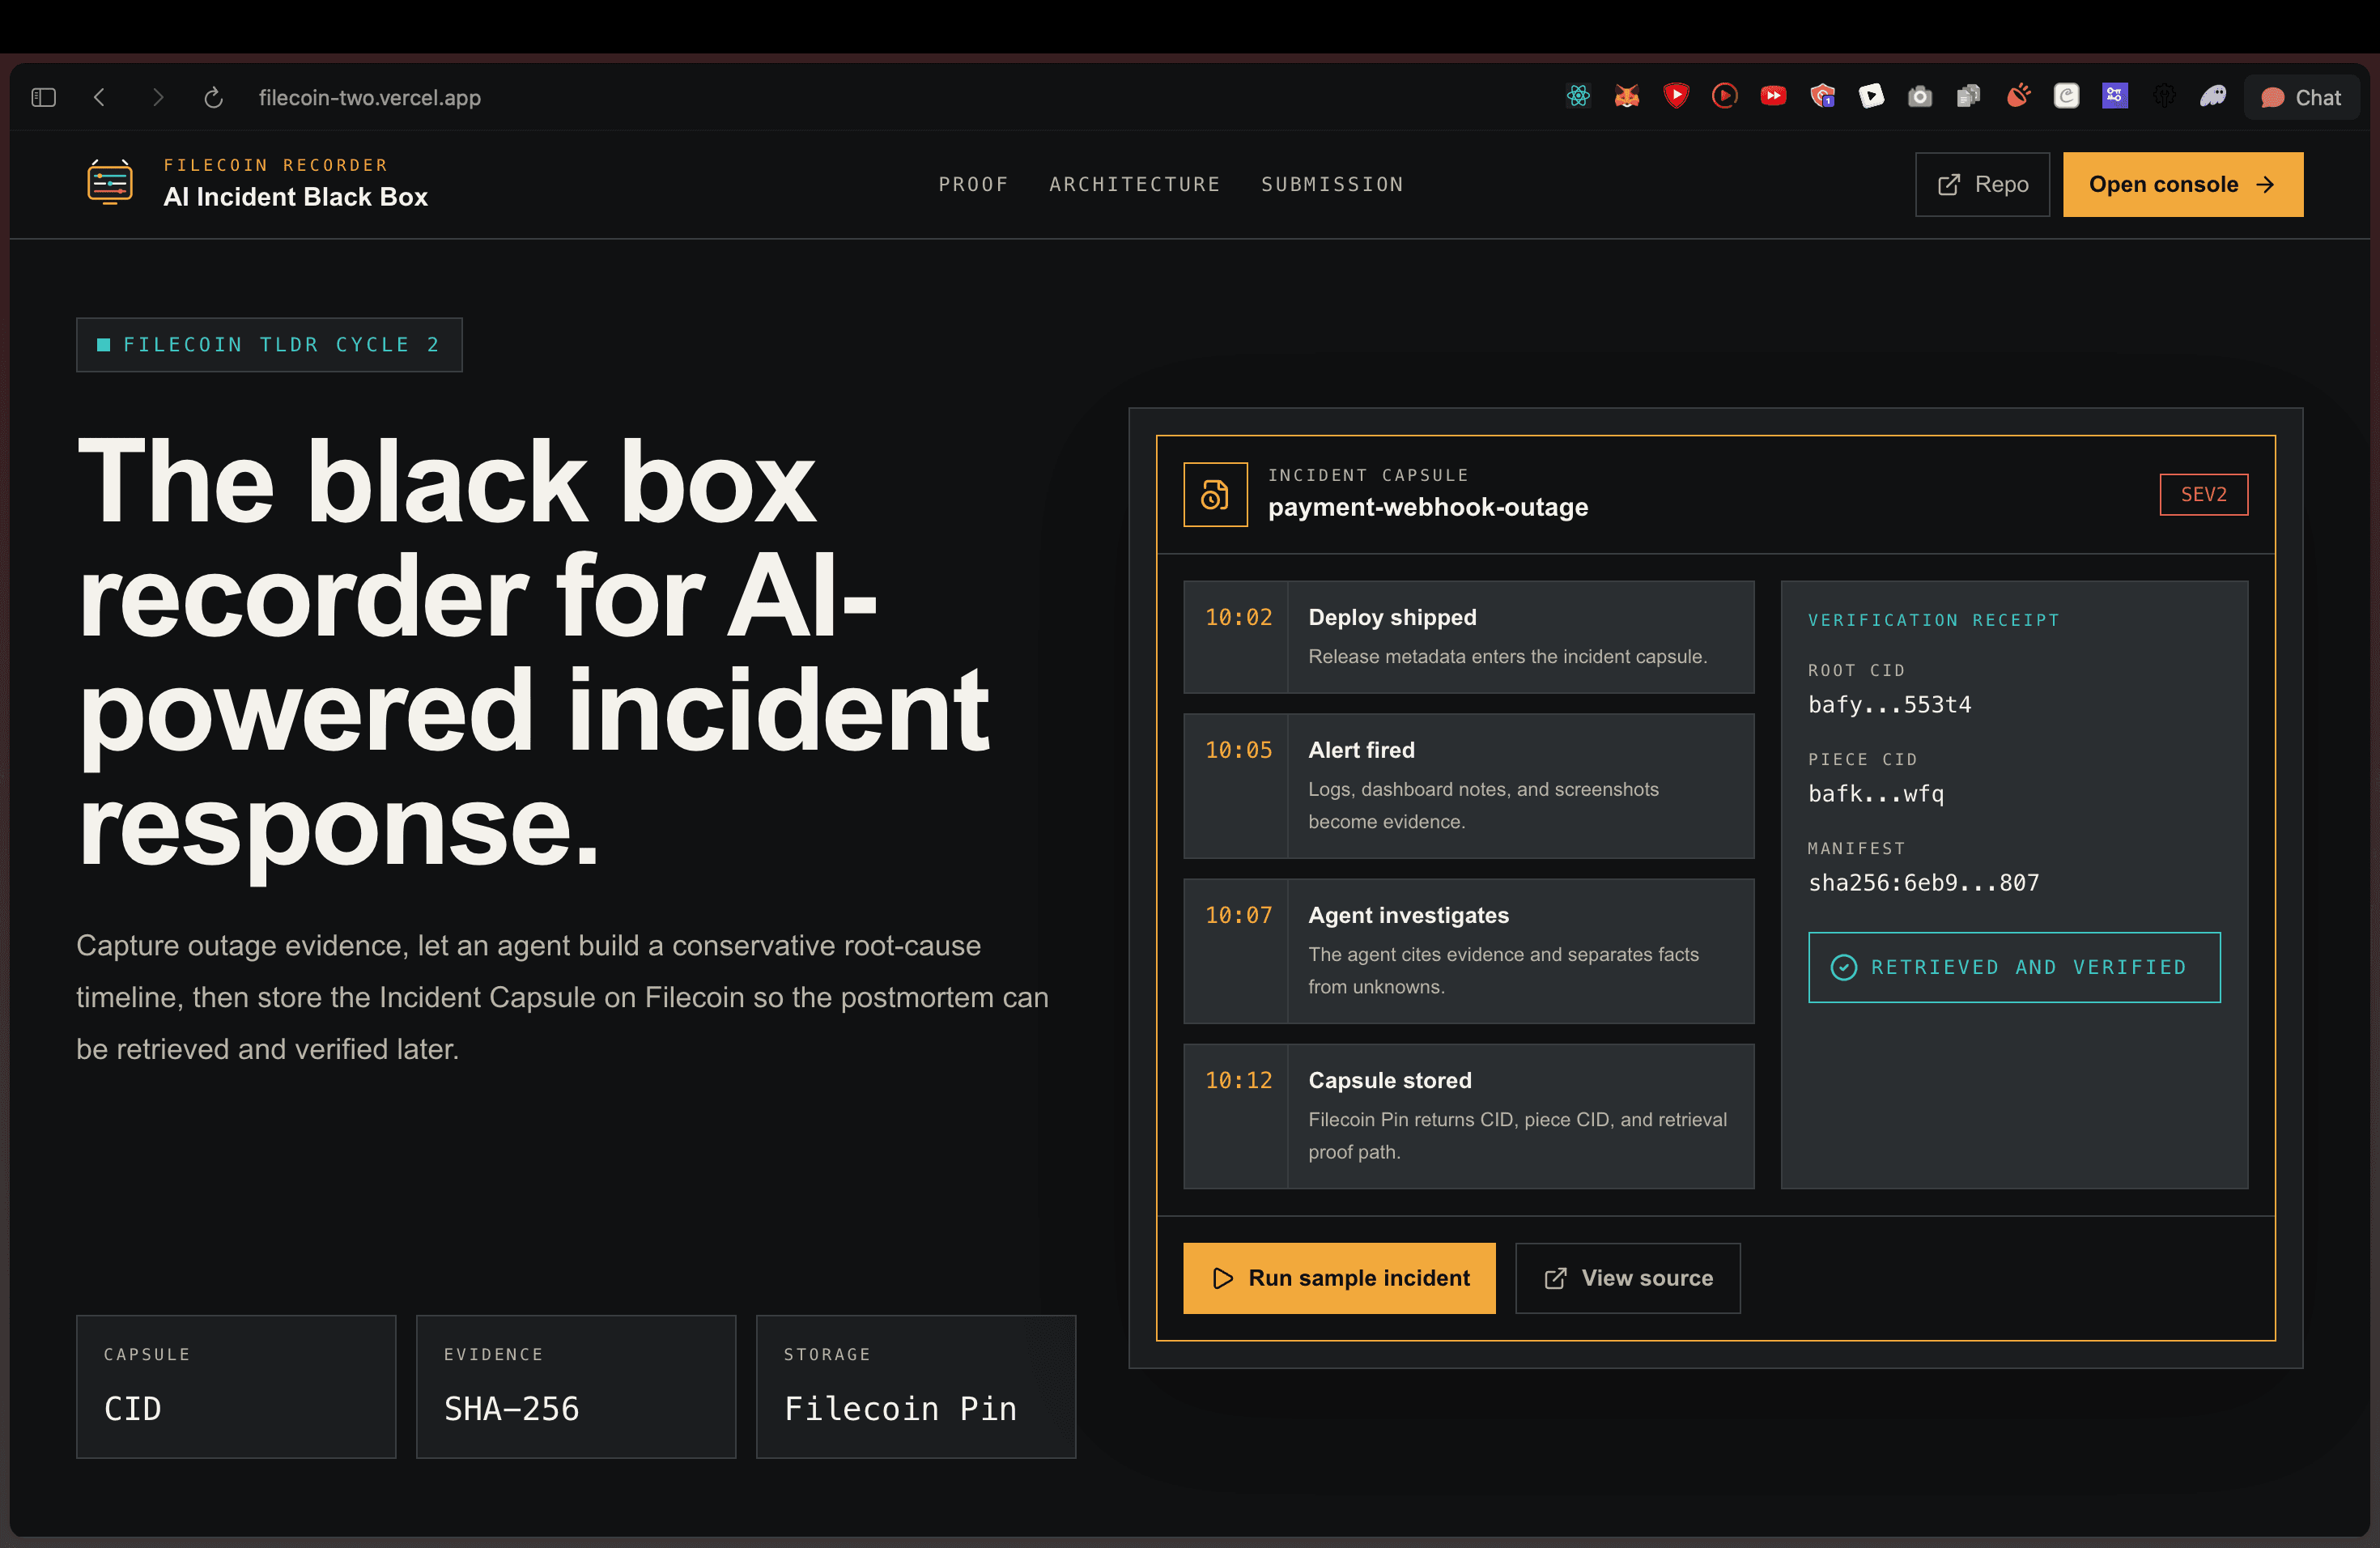Click the root CID bafy...553t4 value
2380x1548 pixels.
(x=1889, y=705)
